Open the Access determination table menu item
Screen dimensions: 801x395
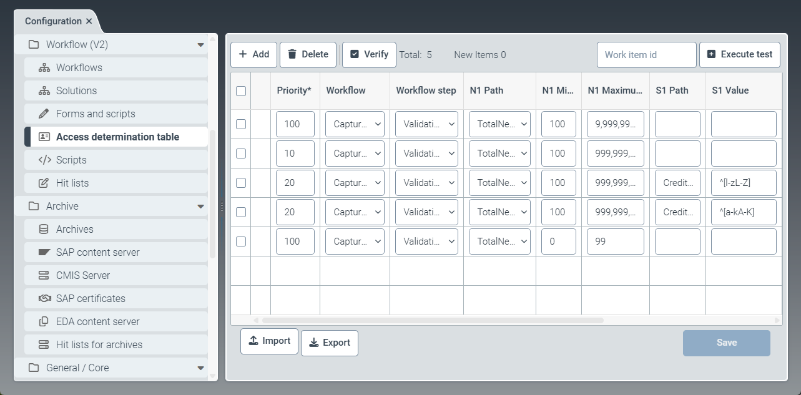click(x=117, y=137)
